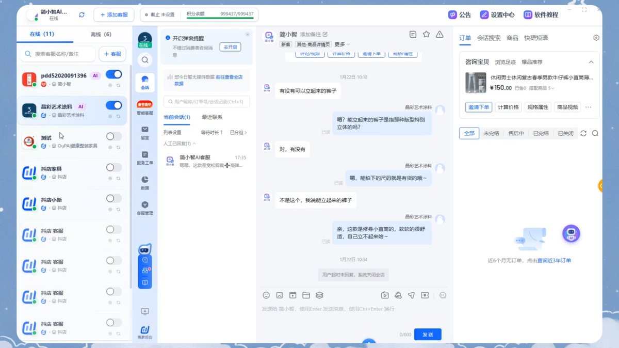Refresh the orders list
This screenshot has width=619, height=348.
coord(583,133)
